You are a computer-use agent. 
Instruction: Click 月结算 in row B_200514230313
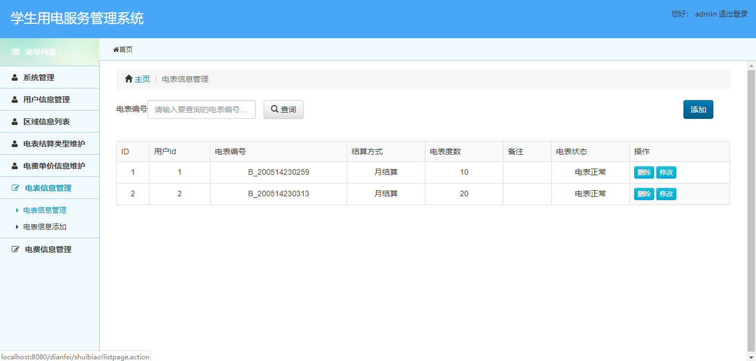(386, 194)
